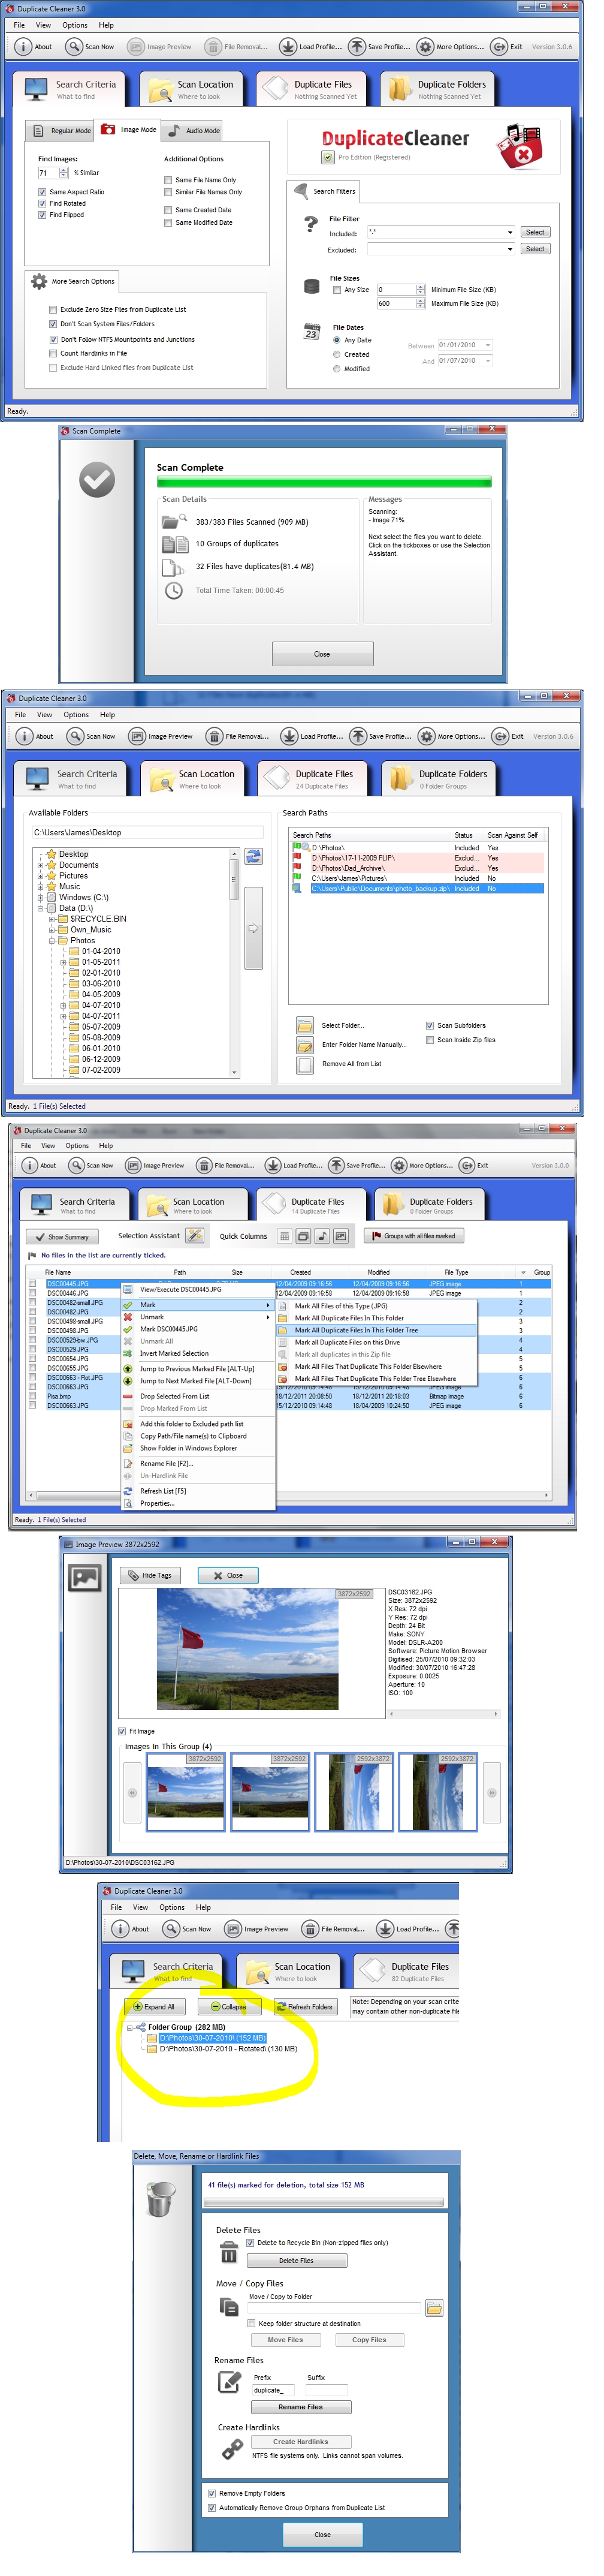
Task: Click Hide Tags in Image Preview window
Action: coord(149,1575)
